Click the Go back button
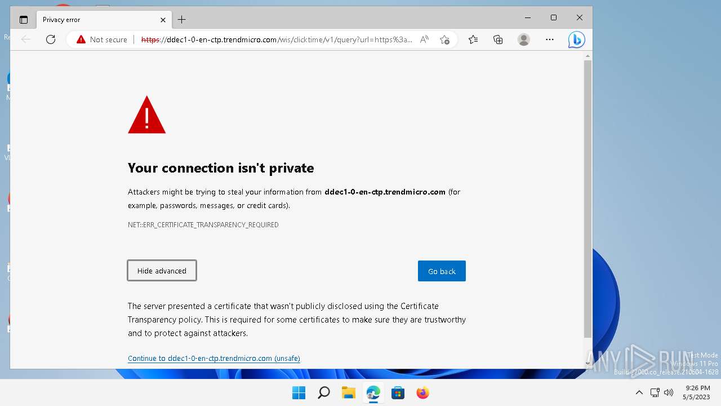The width and height of the screenshot is (721, 406). pyautogui.click(x=442, y=271)
